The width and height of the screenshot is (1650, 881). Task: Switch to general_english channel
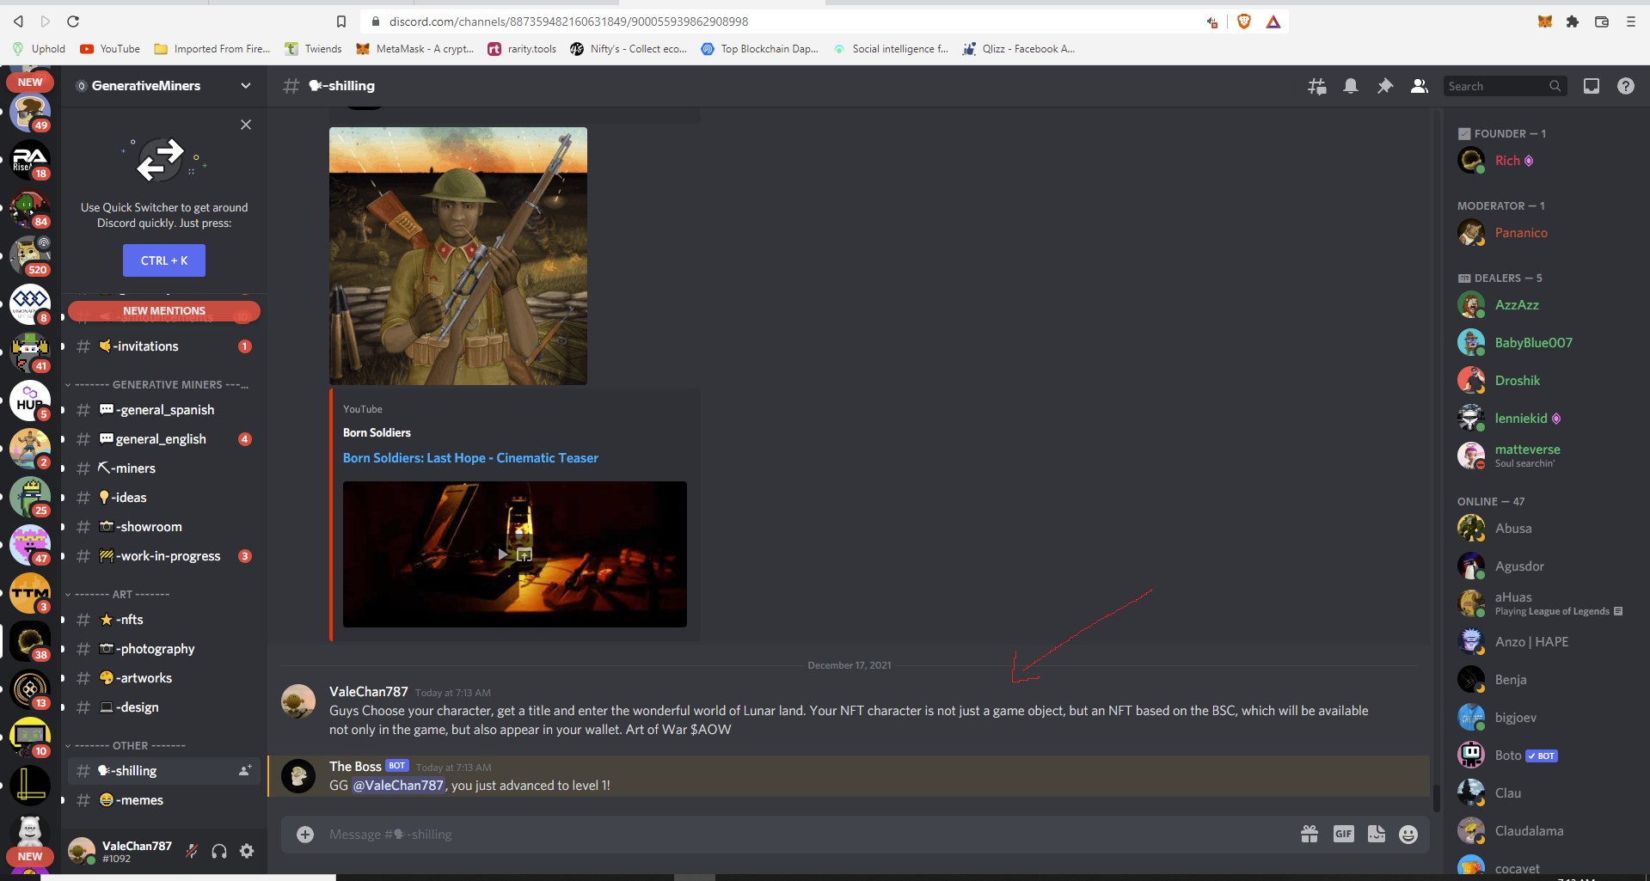(164, 439)
